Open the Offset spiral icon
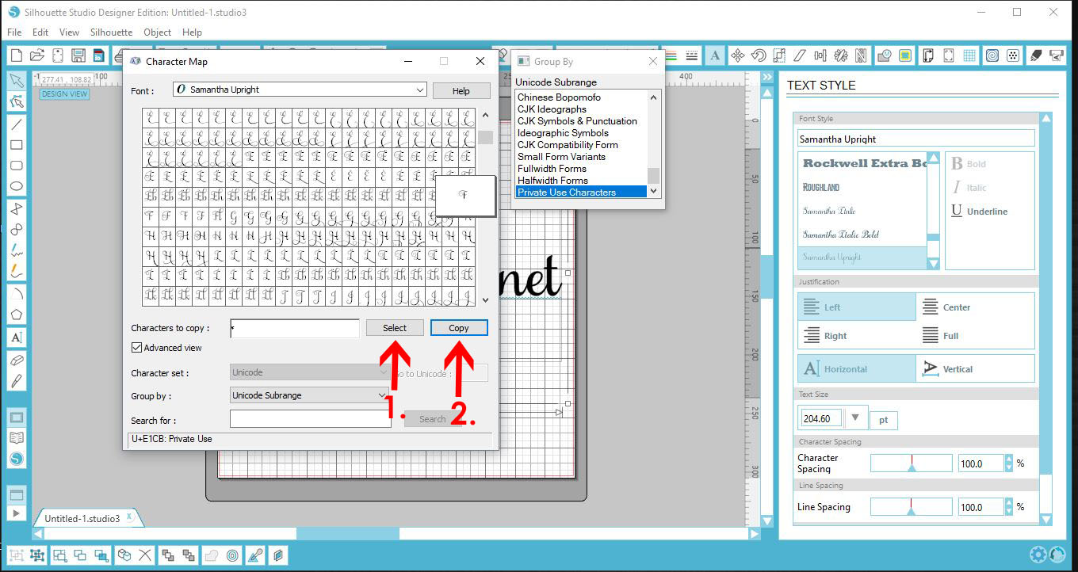Viewport: 1078px width, 572px height. 992,55
